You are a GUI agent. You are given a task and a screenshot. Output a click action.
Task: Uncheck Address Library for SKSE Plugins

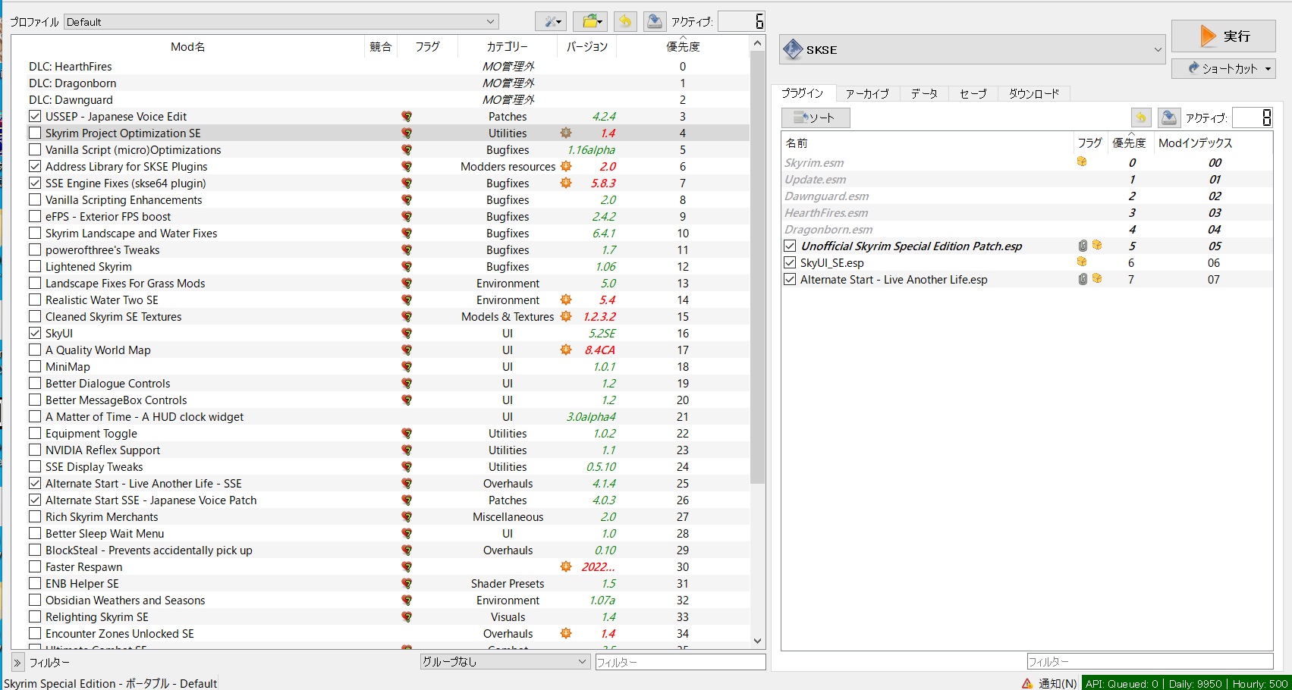click(35, 166)
